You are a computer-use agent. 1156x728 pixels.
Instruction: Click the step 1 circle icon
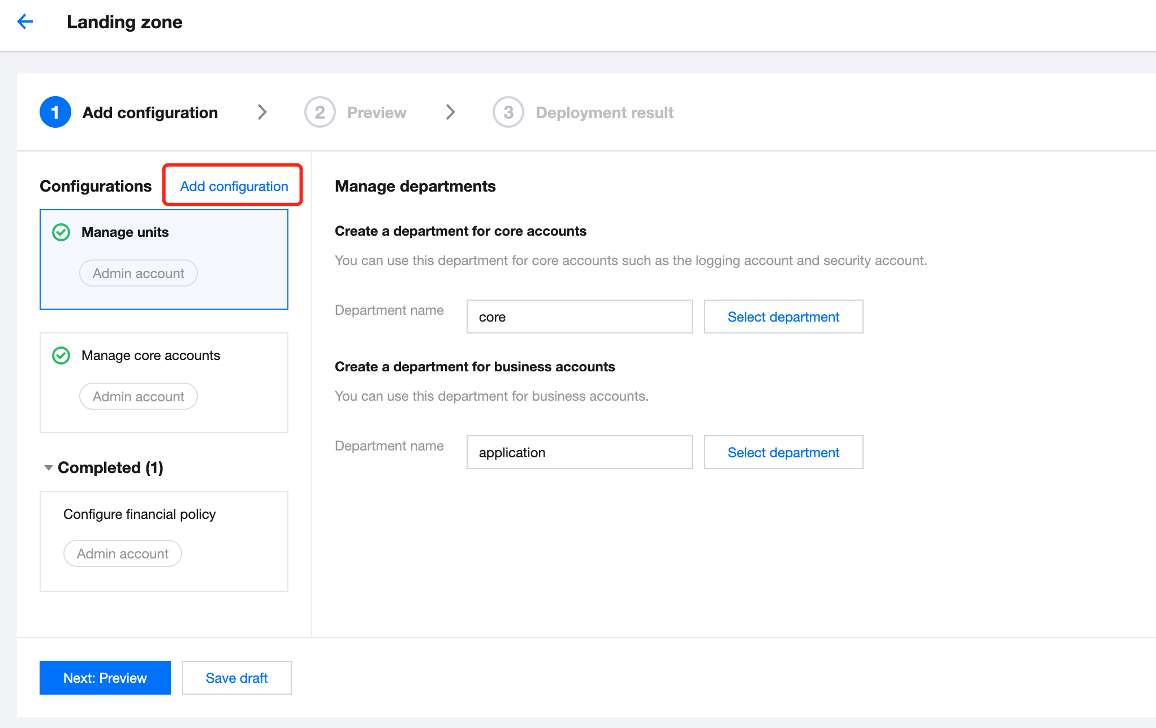tap(55, 112)
